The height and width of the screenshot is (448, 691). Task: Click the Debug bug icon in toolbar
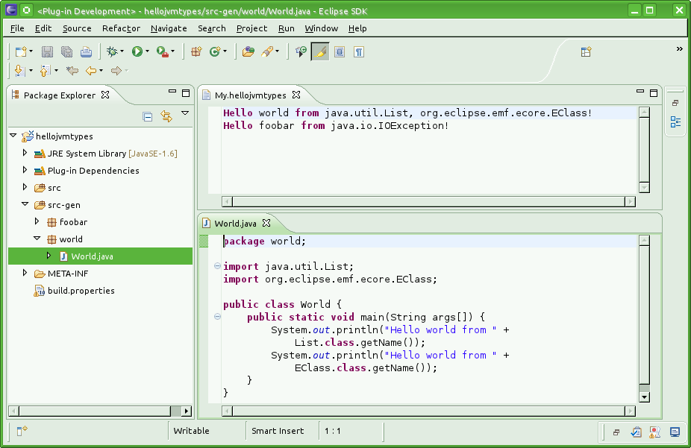click(113, 51)
